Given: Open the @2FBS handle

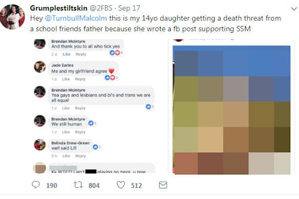Looking at the screenshot, I should pyautogui.click(x=101, y=8).
